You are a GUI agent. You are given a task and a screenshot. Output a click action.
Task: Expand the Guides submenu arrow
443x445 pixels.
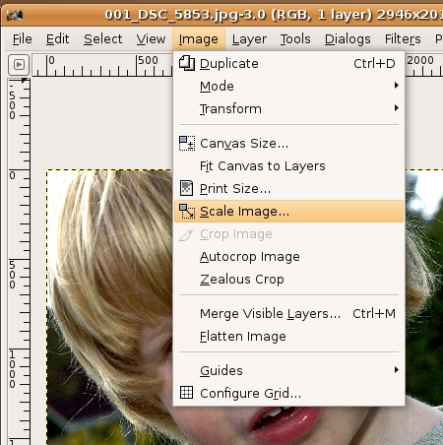tap(397, 370)
